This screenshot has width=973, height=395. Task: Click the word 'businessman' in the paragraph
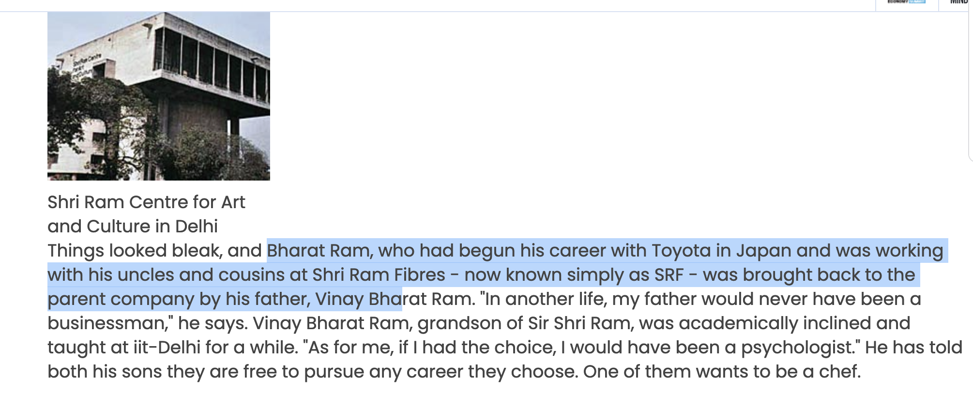pyautogui.click(x=107, y=323)
